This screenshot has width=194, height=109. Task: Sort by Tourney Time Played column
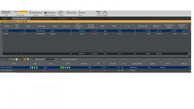click(x=169, y=26)
